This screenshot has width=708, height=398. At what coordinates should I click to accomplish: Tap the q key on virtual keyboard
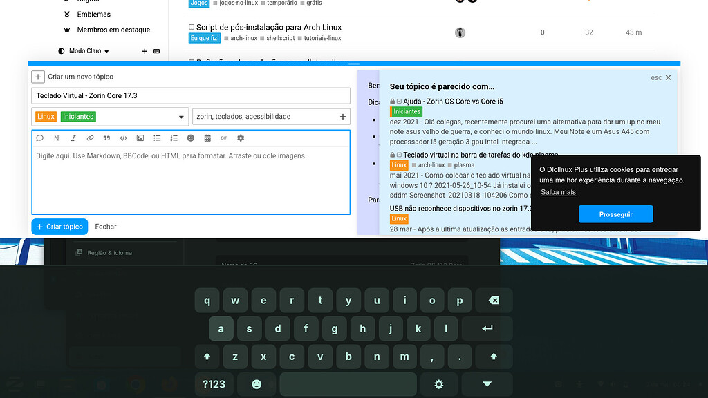click(207, 301)
